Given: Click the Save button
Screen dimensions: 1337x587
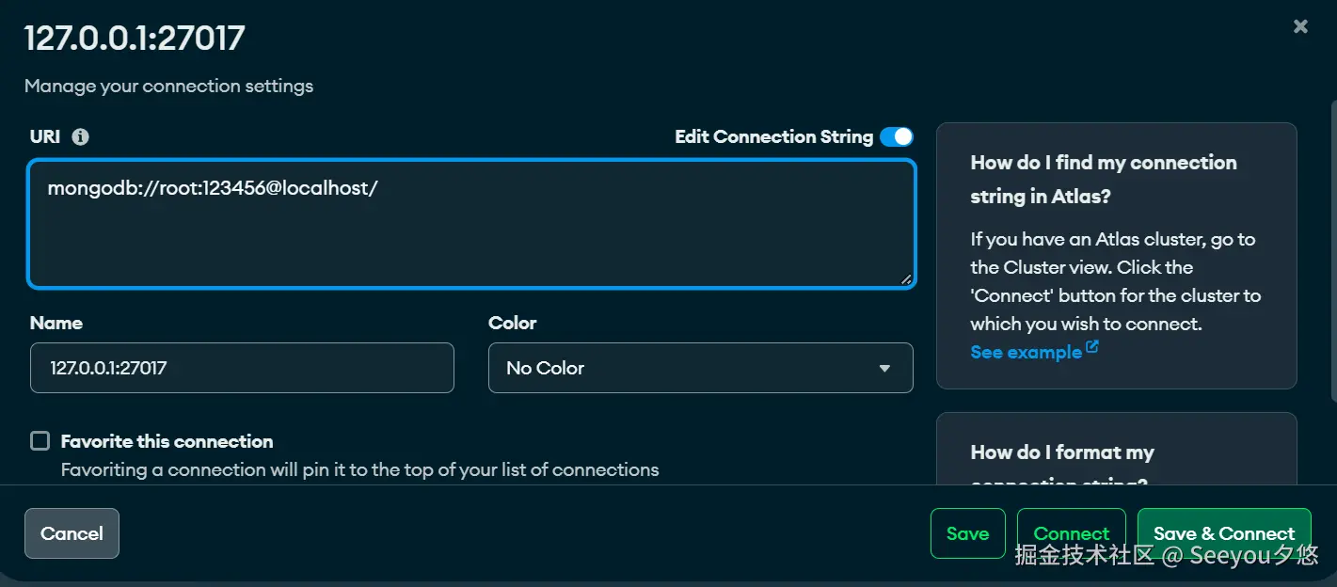Looking at the screenshot, I should [x=967, y=533].
